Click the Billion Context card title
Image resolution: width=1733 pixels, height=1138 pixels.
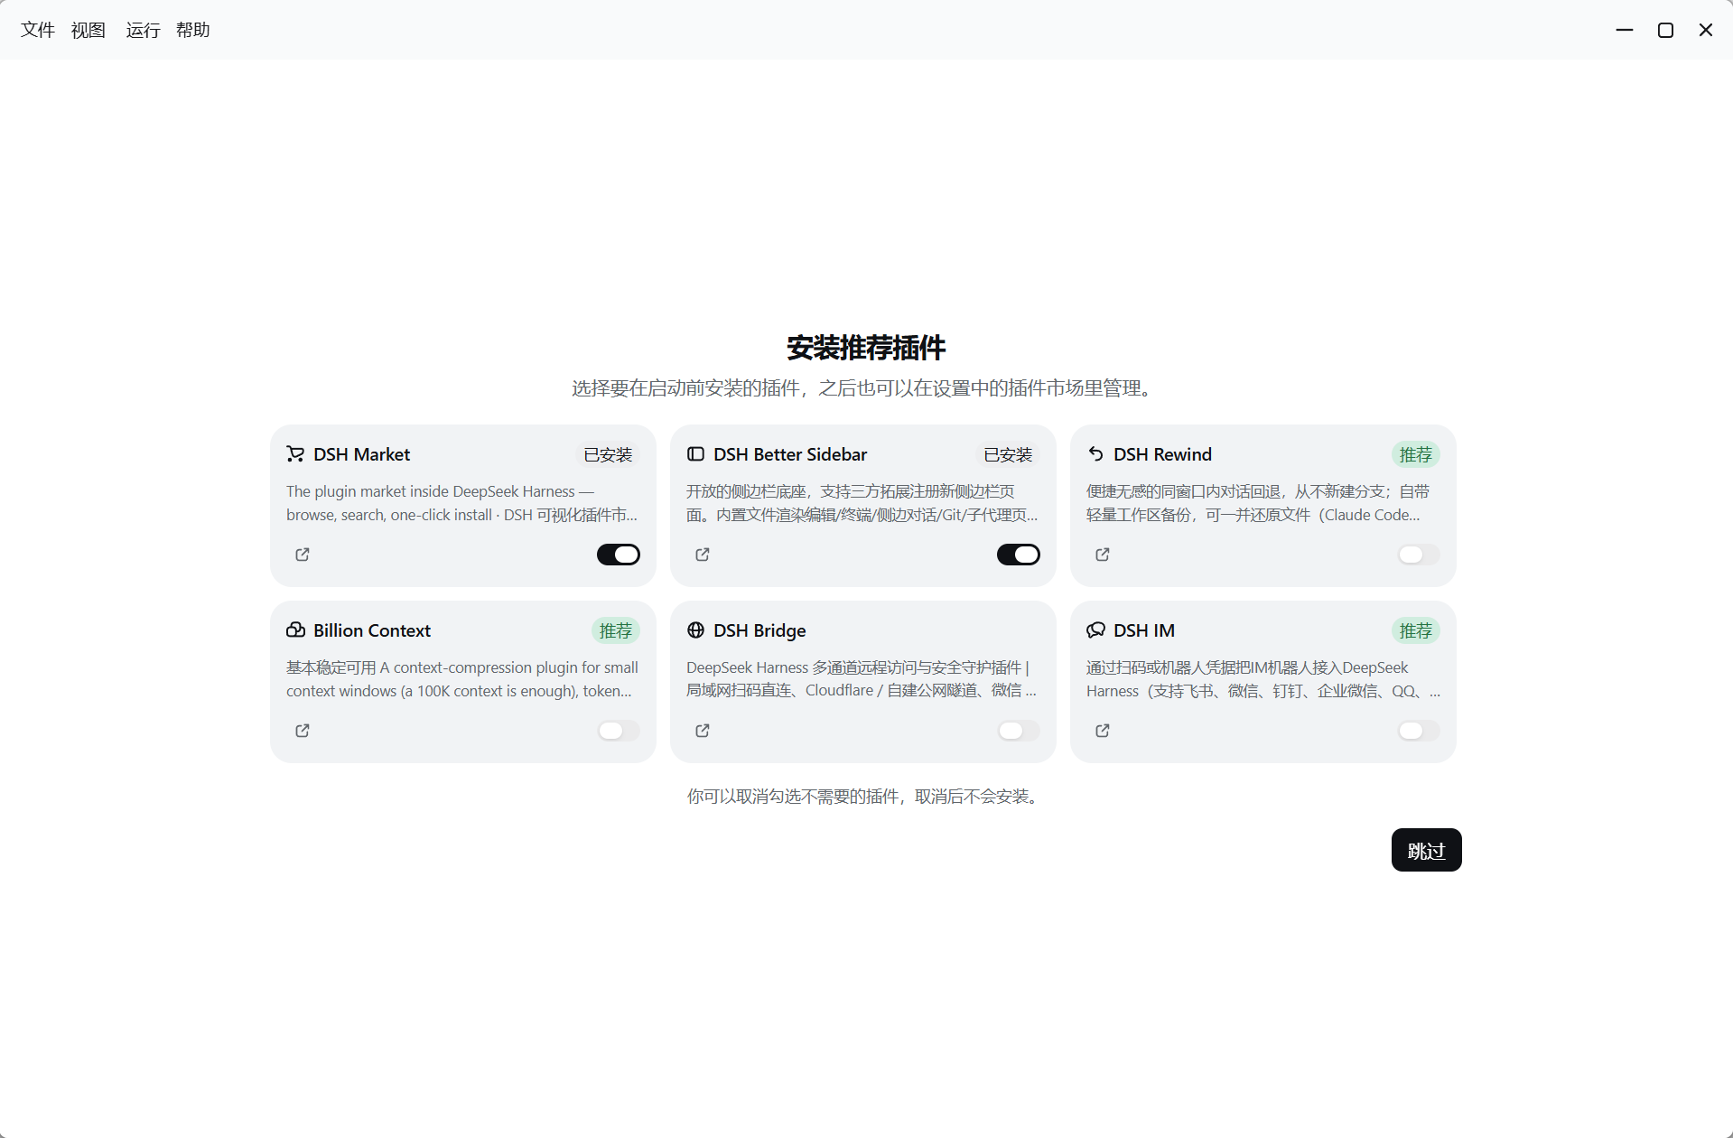(x=372, y=630)
